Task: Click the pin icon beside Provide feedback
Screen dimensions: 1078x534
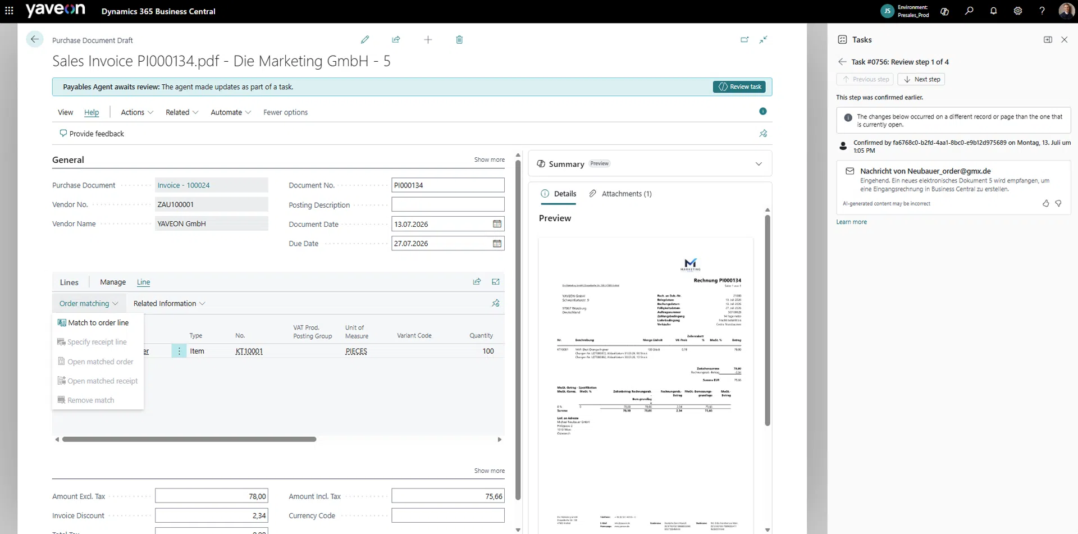Action: [x=763, y=134]
